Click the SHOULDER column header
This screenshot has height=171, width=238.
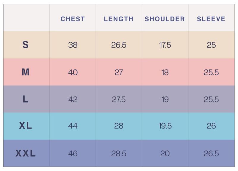point(165,19)
